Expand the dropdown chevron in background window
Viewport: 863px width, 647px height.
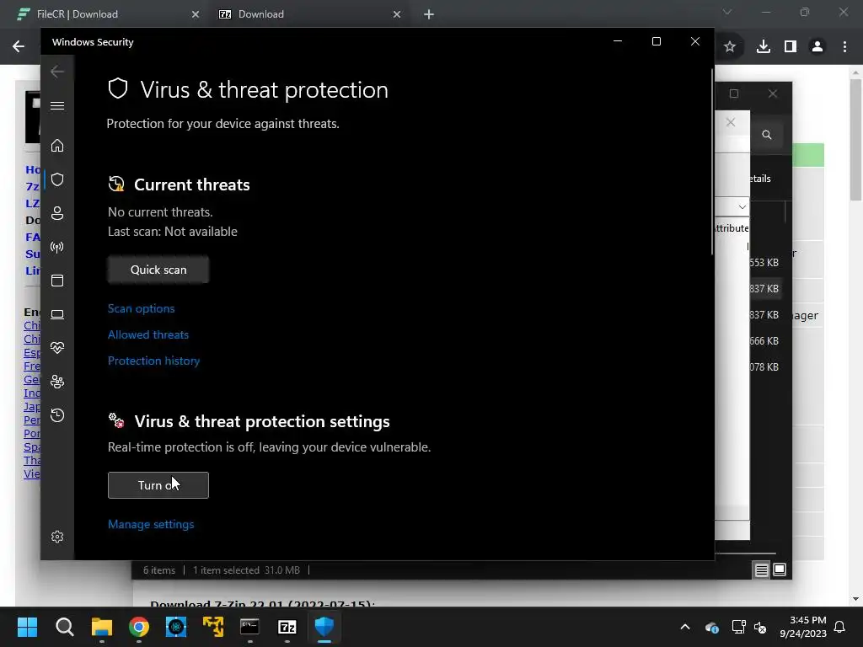tap(742, 207)
